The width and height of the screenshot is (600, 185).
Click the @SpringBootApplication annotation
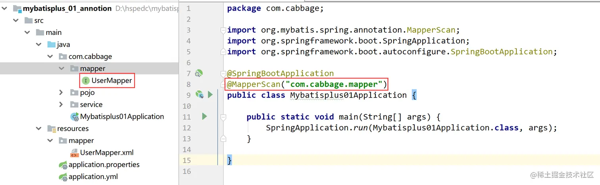pos(281,73)
